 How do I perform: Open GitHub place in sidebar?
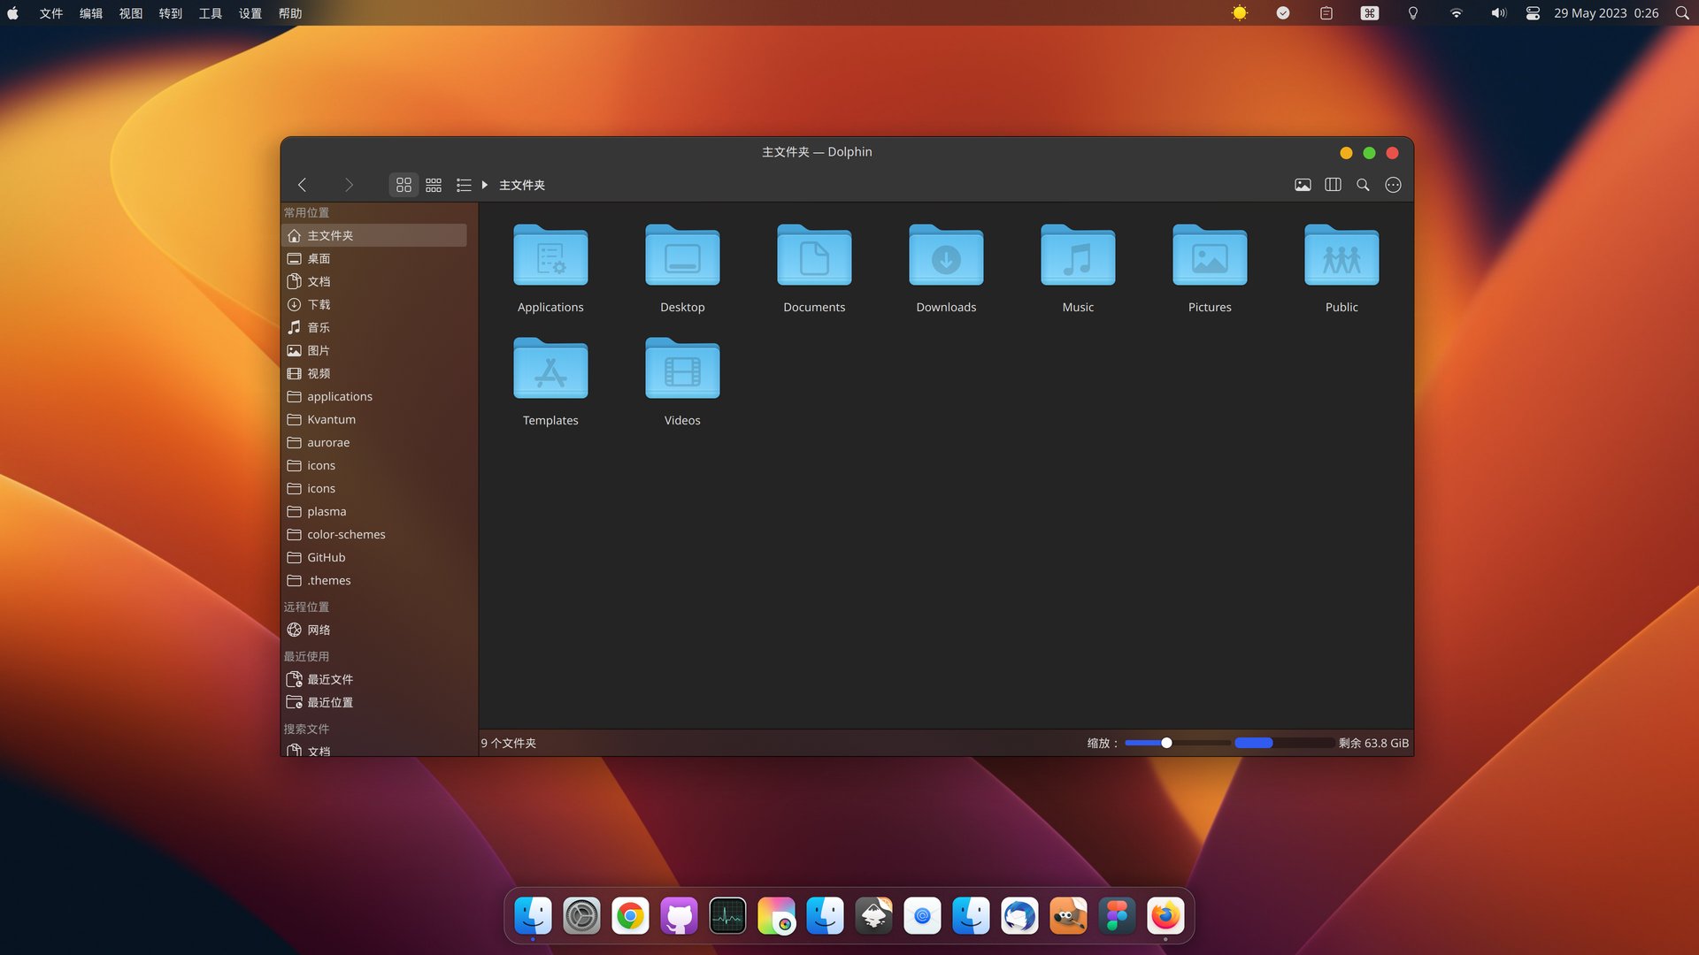(x=326, y=557)
